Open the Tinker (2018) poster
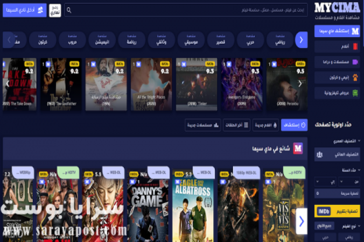The height and width of the screenshot is (242, 364). pyautogui.click(x=197, y=84)
